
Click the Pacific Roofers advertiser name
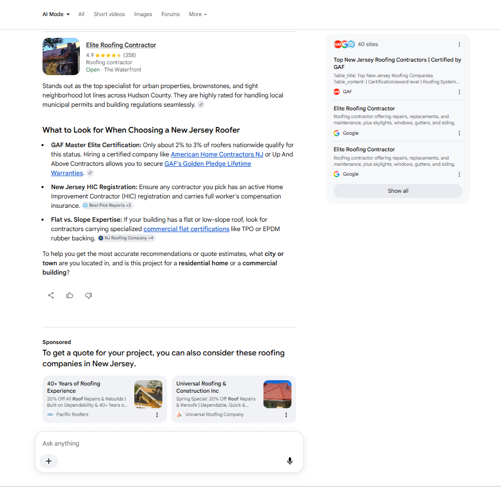[x=72, y=414]
